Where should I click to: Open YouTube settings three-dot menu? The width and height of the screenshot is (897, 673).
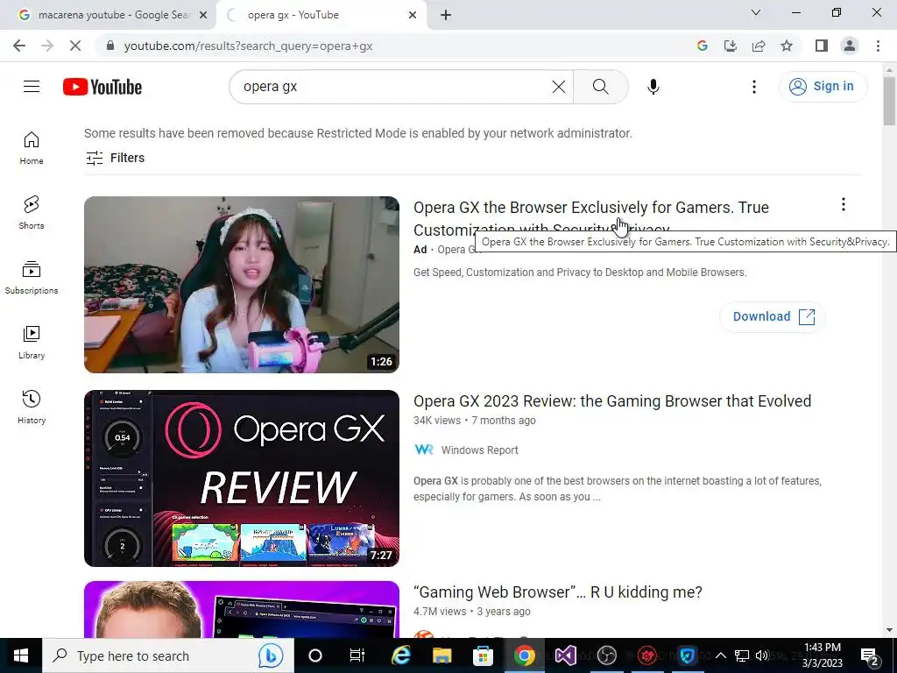[x=754, y=87]
